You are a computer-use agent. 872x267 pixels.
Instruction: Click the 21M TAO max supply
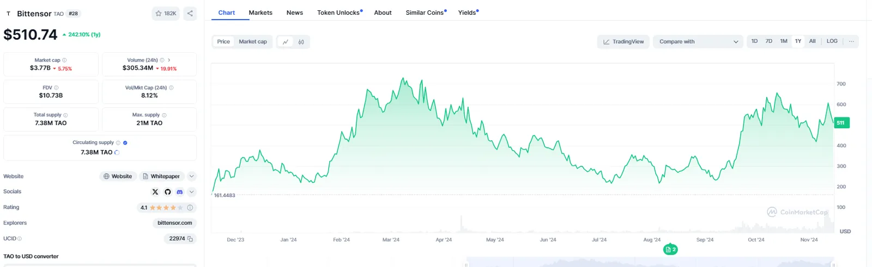[149, 123]
